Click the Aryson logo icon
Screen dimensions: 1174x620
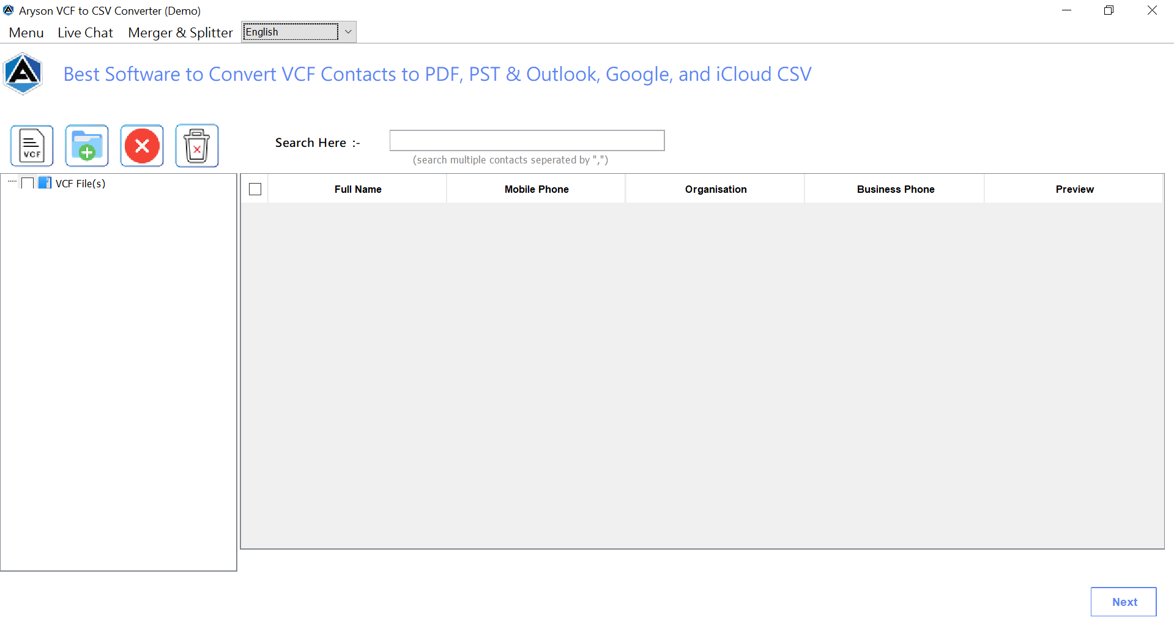pos(23,73)
